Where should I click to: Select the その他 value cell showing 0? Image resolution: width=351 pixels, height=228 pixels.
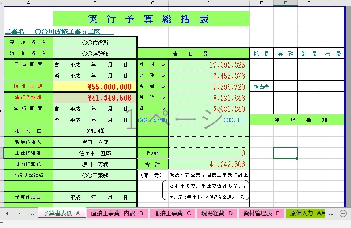tap(209, 153)
